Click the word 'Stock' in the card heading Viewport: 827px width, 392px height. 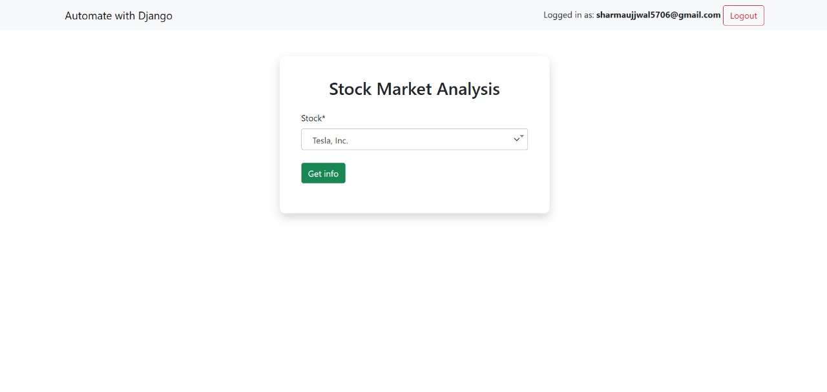pyautogui.click(x=351, y=89)
